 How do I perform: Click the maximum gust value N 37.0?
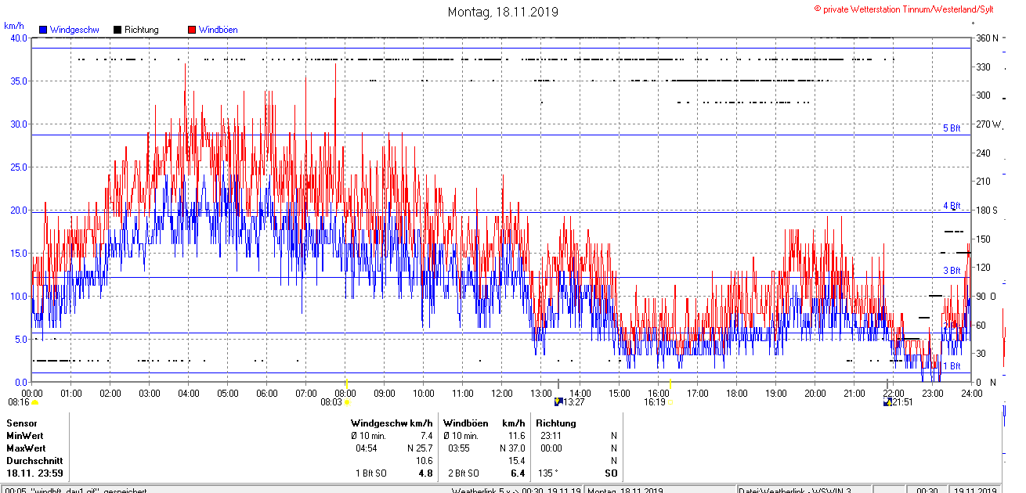tap(511, 448)
